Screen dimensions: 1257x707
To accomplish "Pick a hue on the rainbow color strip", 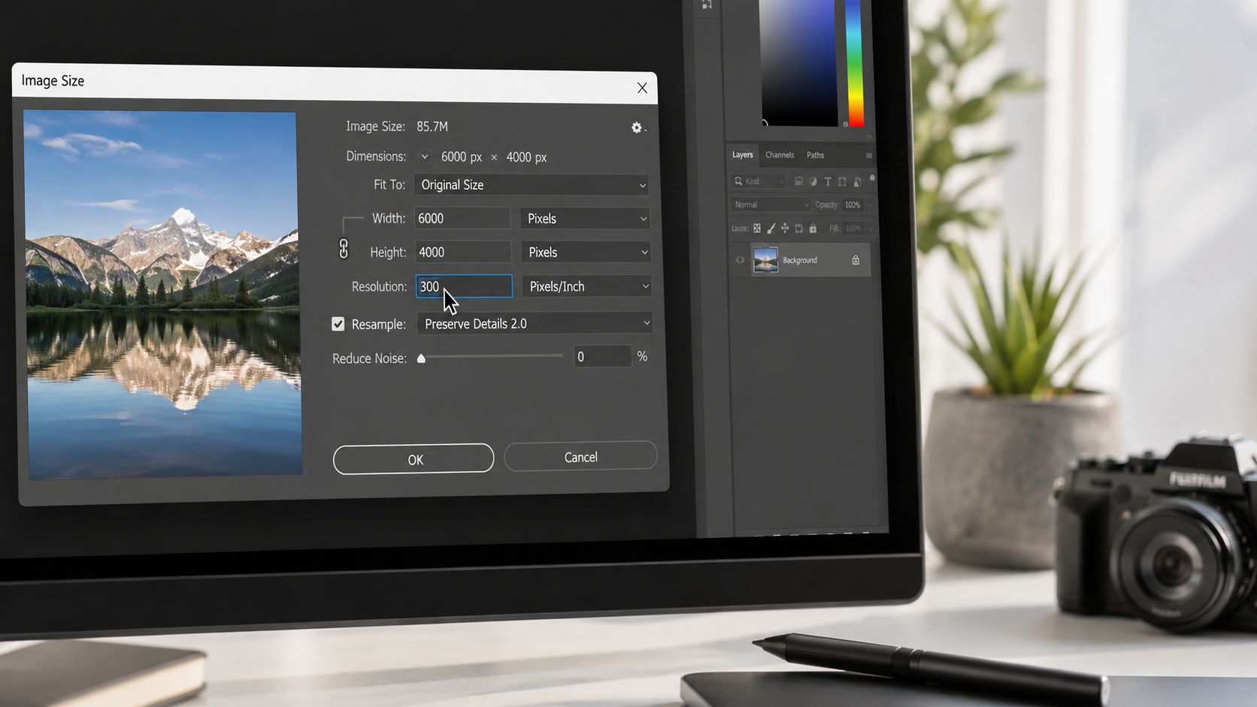I will pyautogui.click(x=855, y=63).
